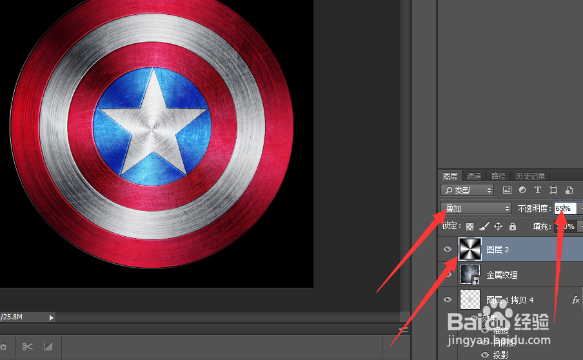Image resolution: width=583 pixels, height=360 pixels.
Task: Select 图层 1 拷贝 4 layer thumbnail
Action: pos(470,299)
